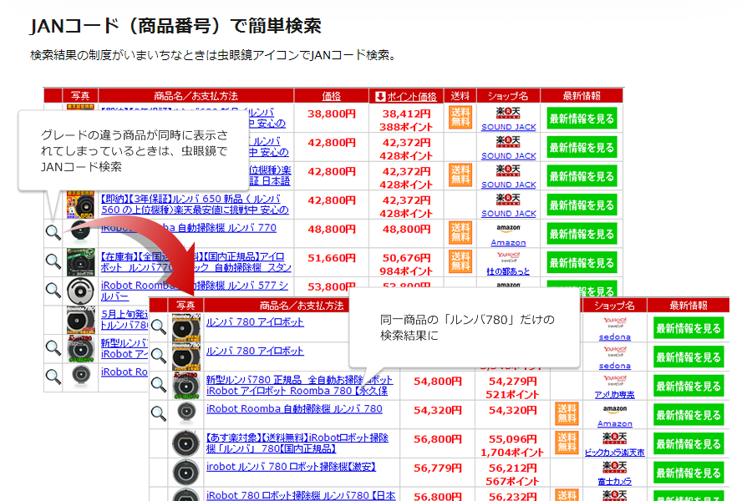This screenshot has width=752, height=501.
Task: Open irobot ルンバ 780 ロボット掃除機【激安】 link
Action: pos(291,467)
